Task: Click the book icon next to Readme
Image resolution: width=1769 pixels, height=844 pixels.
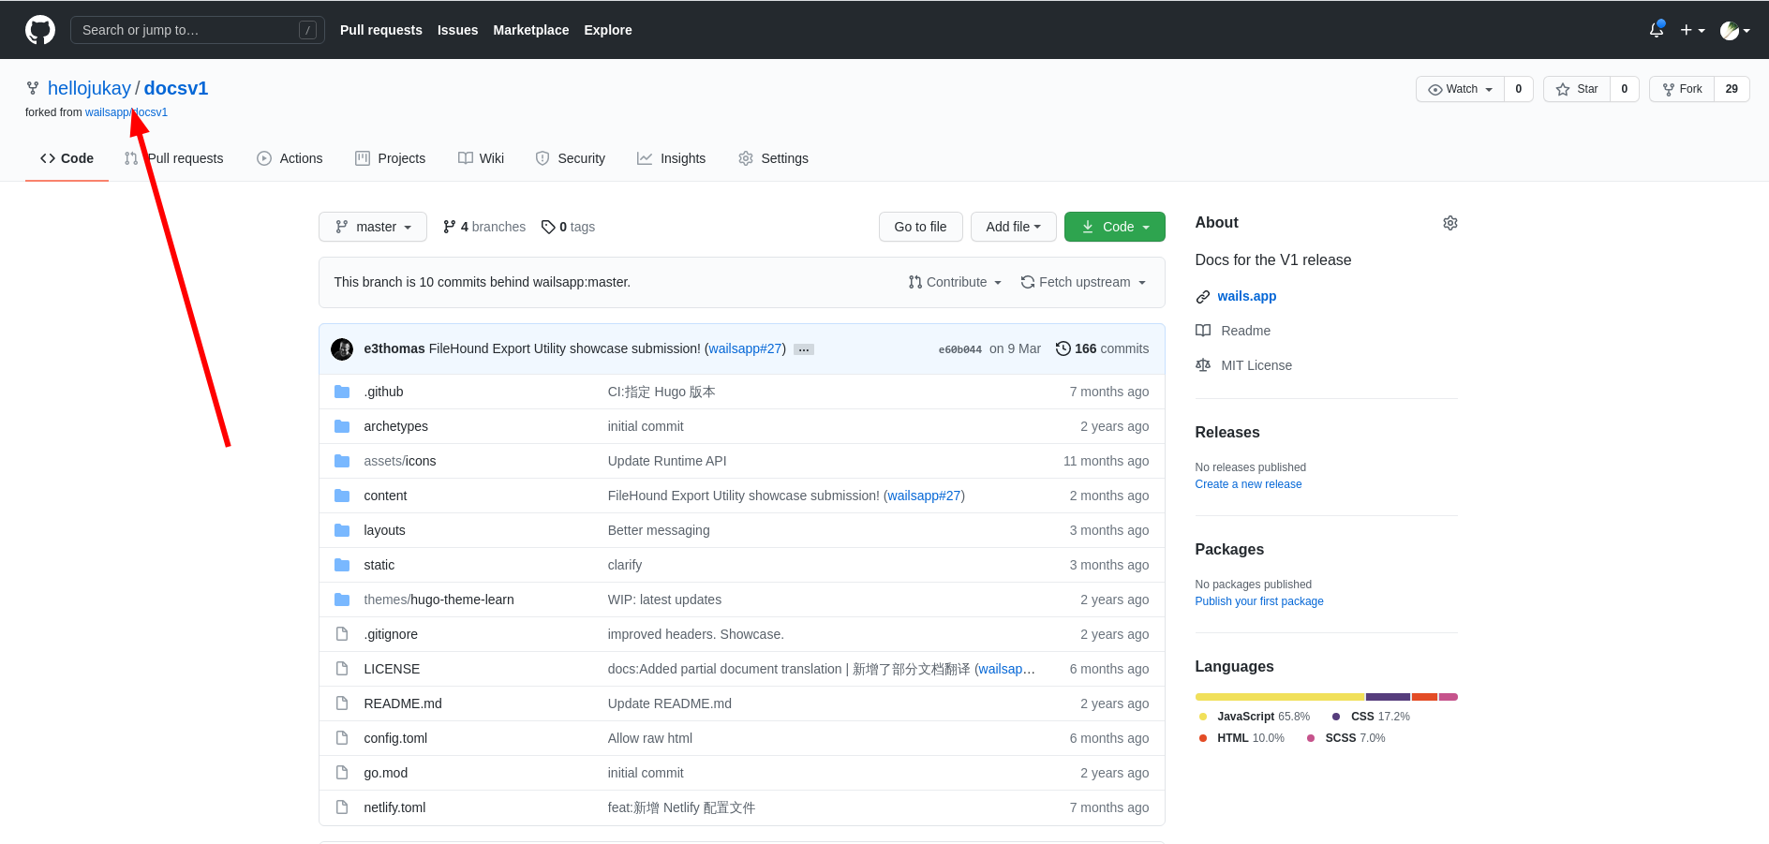Action: pos(1203,331)
